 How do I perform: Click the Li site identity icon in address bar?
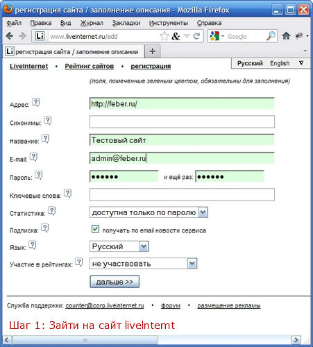40,36
